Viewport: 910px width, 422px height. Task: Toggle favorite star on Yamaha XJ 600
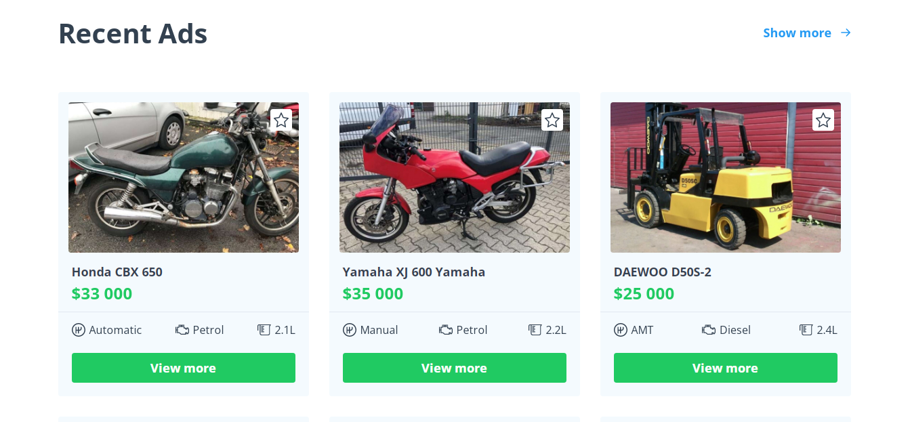(x=552, y=120)
